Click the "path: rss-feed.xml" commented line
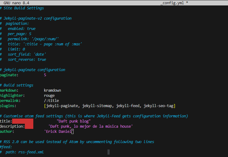 24,152
